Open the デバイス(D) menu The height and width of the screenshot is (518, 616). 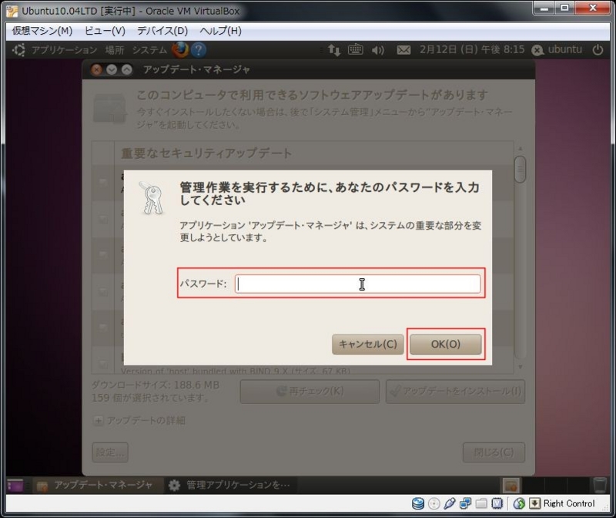point(162,31)
